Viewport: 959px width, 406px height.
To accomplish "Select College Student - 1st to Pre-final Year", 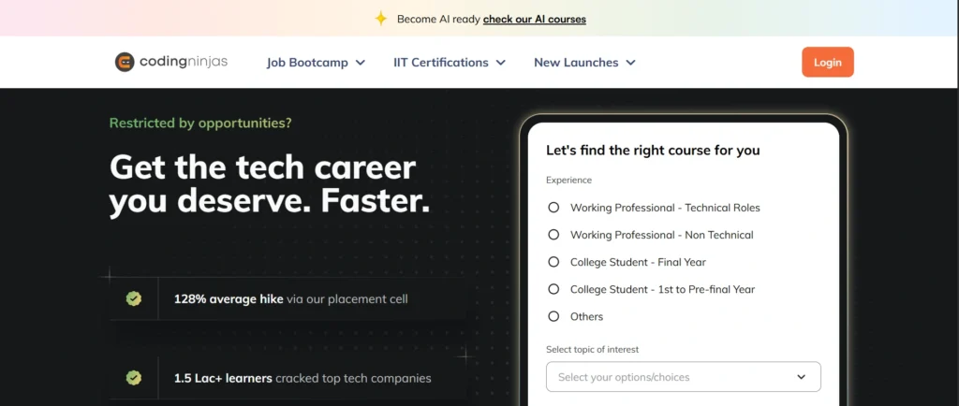I will coord(553,289).
